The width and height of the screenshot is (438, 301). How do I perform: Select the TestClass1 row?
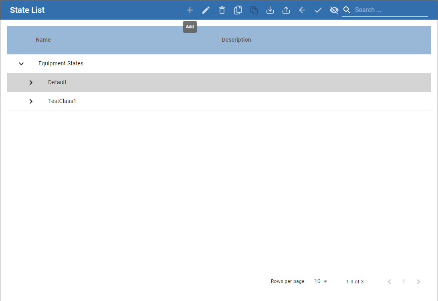pos(62,101)
